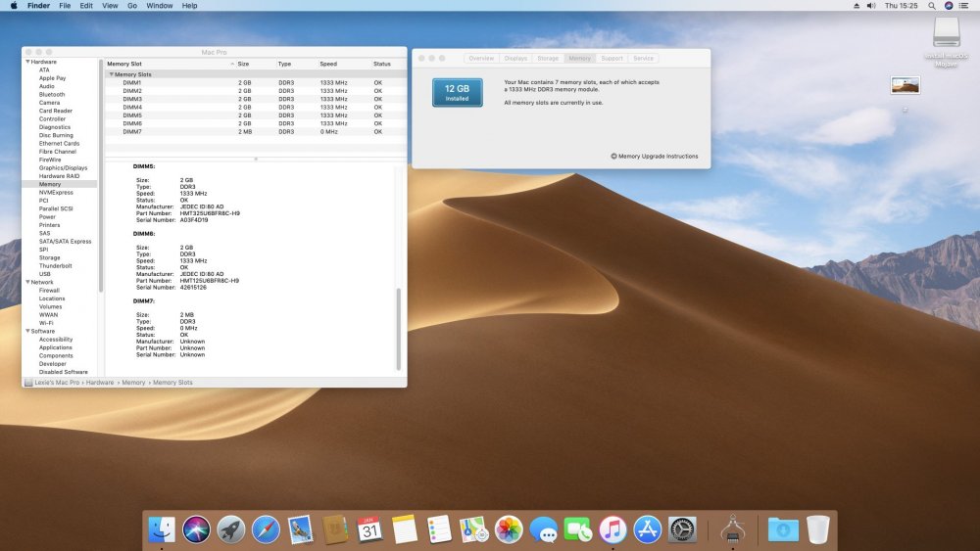This screenshot has width=980, height=551.
Task: Activate Siri from menu bar
Action: [x=948, y=6]
